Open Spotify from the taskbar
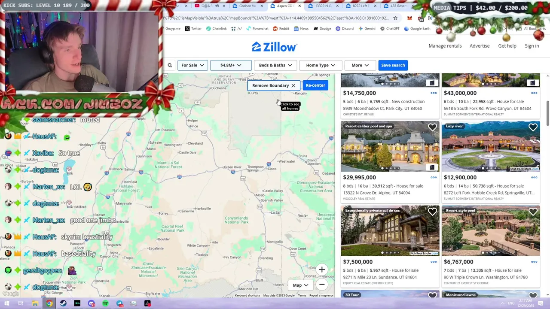The image size is (550, 309). pyautogui.click(x=105, y=303)
